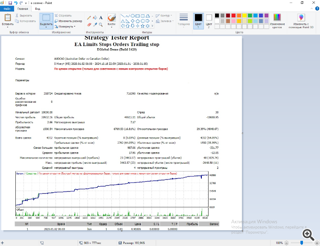Choose the Right arrow shape
320x246 pixels.
(x=148, y=21)
